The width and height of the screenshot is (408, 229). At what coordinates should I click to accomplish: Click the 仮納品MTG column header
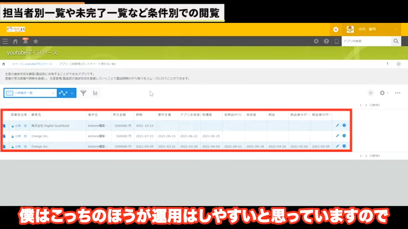point(233,114)
